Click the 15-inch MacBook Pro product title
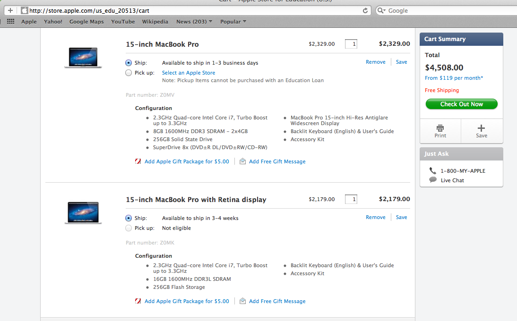The height and width of the screenshot is (321, 517). (x=162, y=44)
